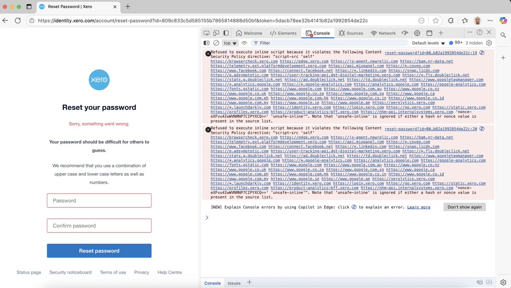
Task: Click the Password input field
Action: 99,200
